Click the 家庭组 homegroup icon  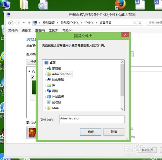[49, 68]
